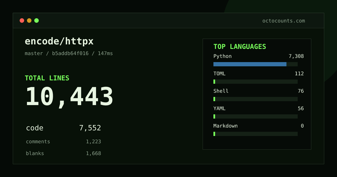The image size is (337, 177).
Task: Click the Markdown language label
Action: [226, 126]
